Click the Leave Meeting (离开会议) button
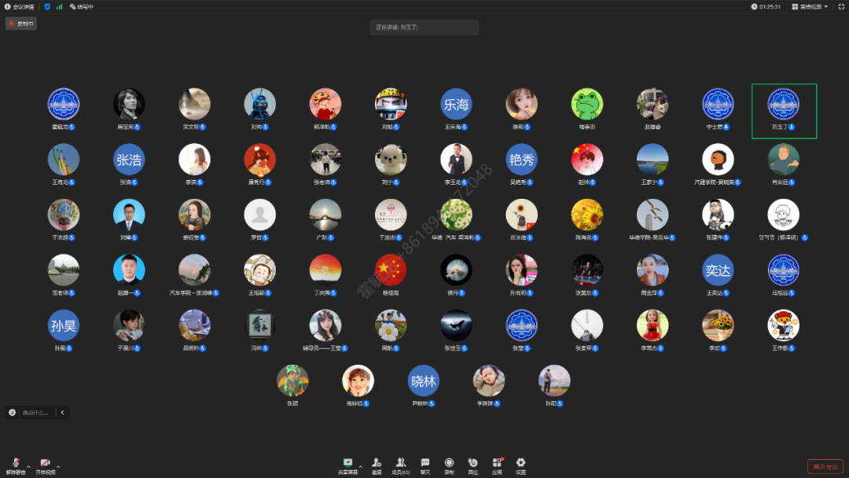The height and width of the screenshot is (478, 849). [x=825, y=466]
